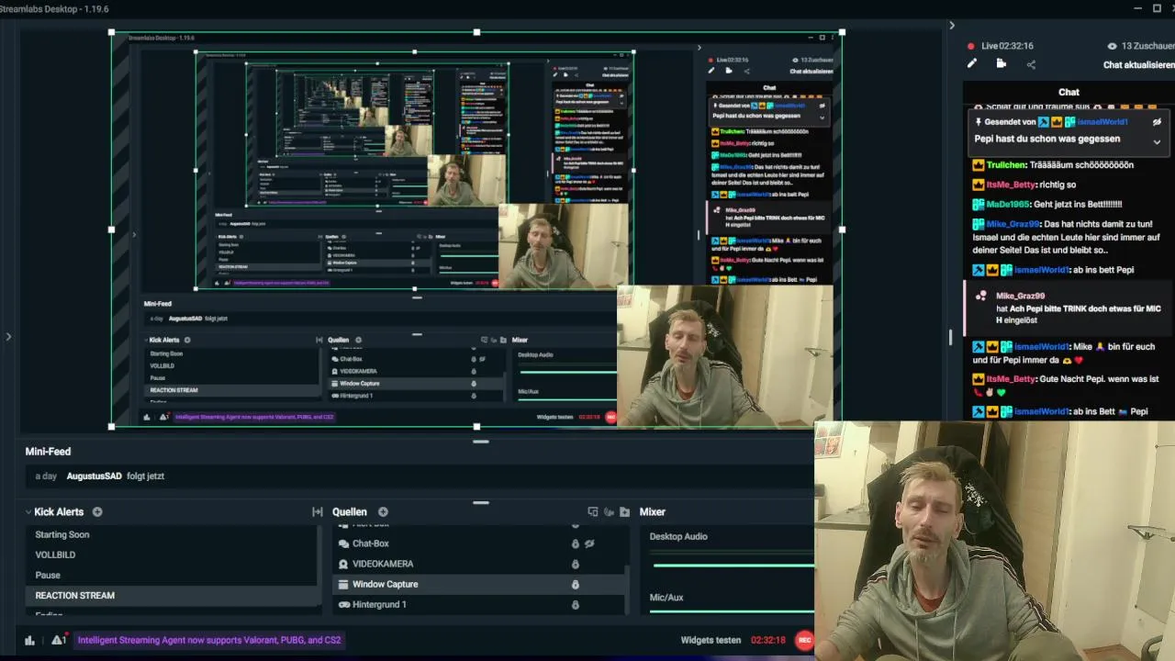Viewport: 1175px width, 661px height.
Task: Expand the pinned message chevron
Action: coord(1157,142)
